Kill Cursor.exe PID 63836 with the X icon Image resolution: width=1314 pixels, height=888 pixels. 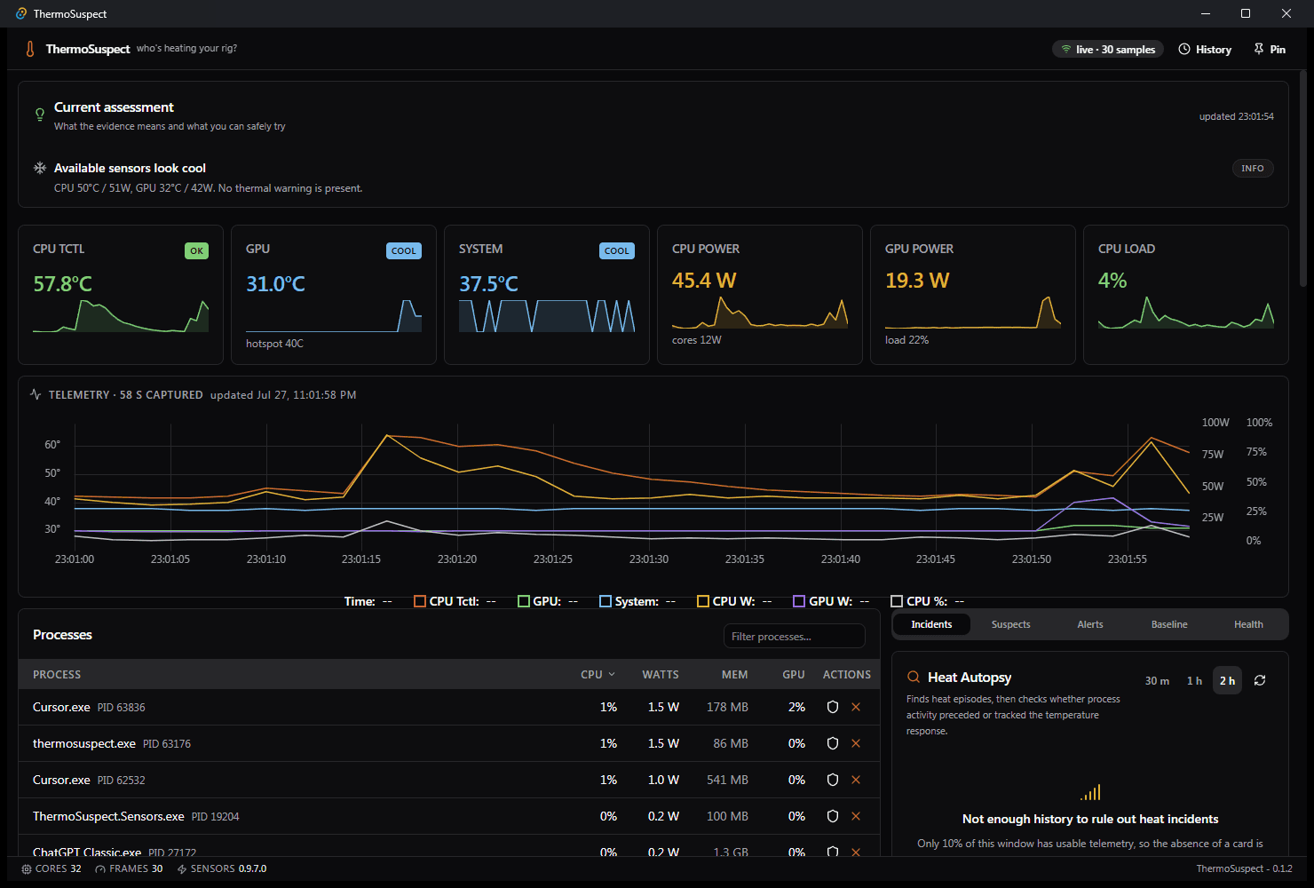tap(856, 707)
